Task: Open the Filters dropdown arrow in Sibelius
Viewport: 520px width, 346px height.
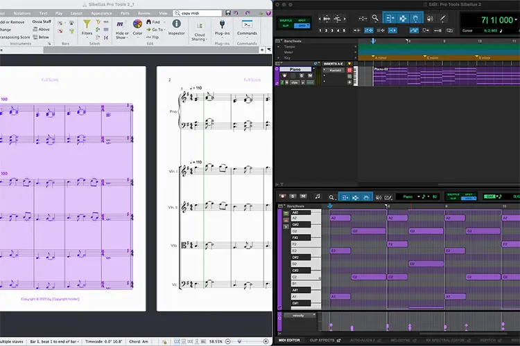Action: click(x=87, y=37)
